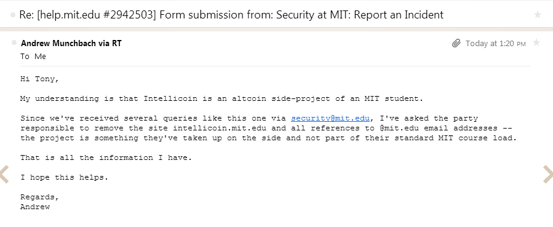Image resolution: width=553 pixels, height=227 pixels.
Task: Star Andrew Munchbach's message beside the timestamp
Action: point(536,42)
